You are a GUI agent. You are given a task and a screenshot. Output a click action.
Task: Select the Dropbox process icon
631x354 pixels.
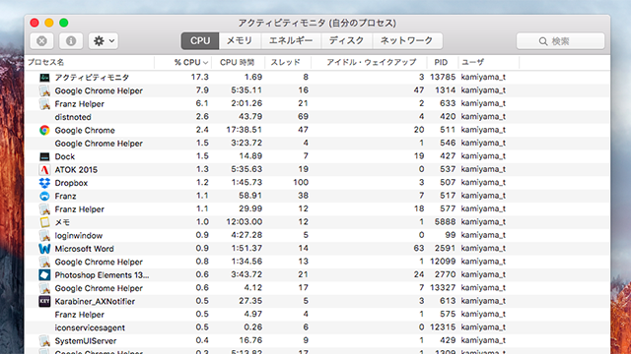pos(44,183)
